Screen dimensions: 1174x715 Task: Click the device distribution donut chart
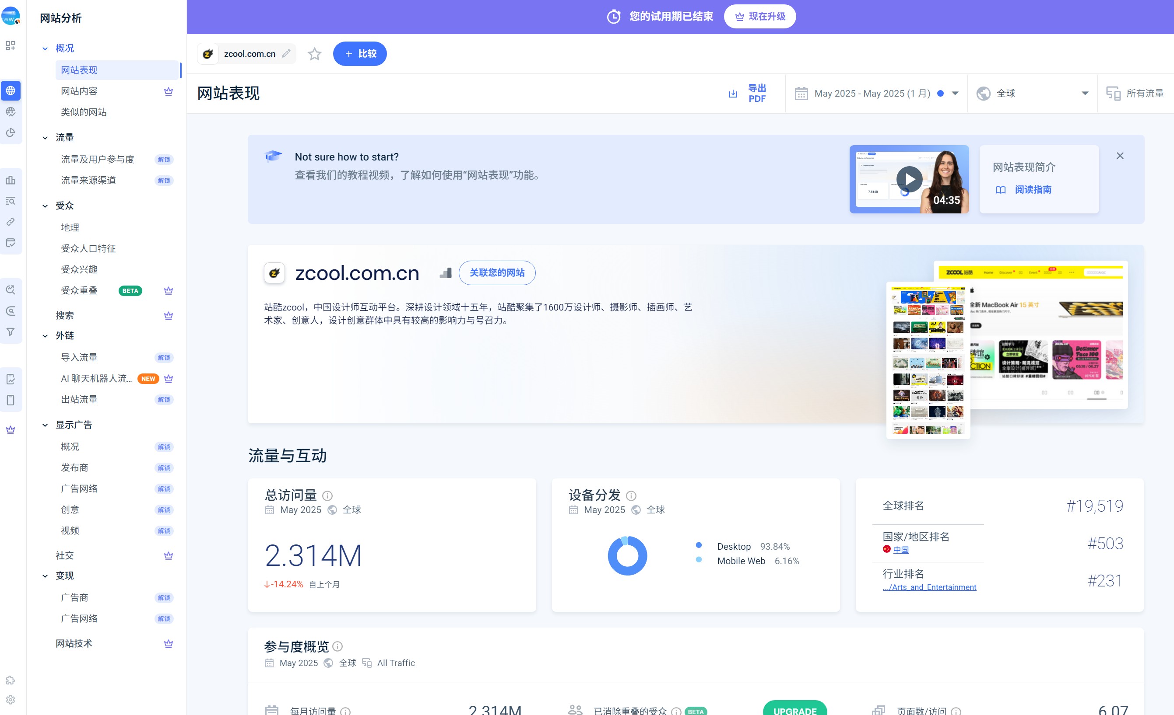627,555
